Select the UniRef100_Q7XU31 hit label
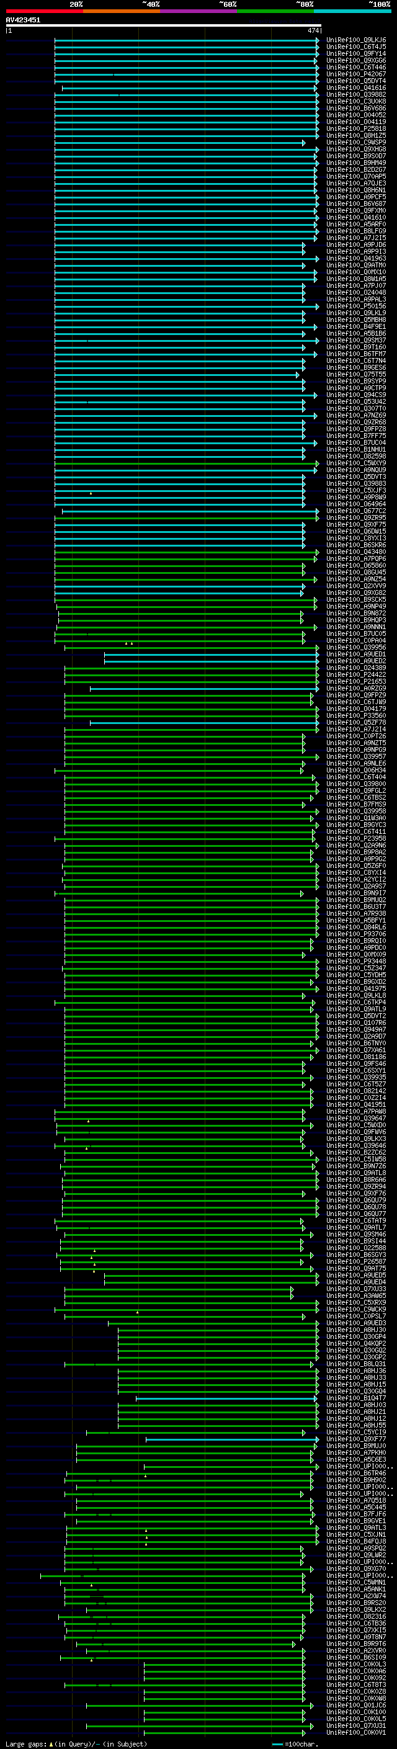This screenshot has height=1749, width=397. pos(356,1725)
